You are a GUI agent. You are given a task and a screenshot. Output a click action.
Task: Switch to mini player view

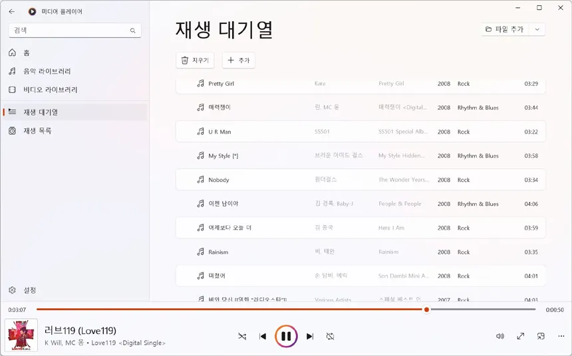click(x=541, y=336)
